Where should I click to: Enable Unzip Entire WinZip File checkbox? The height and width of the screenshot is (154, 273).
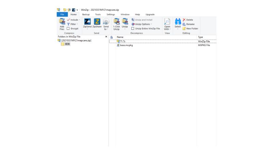coord(133,28)
